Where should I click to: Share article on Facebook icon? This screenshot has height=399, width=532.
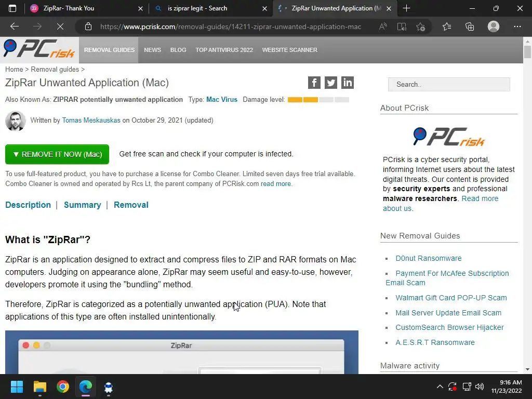pos(314,83)
